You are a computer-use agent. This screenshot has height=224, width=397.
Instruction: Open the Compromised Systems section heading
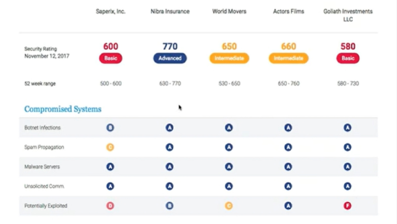pyautogui.click(x=63, y=109)
